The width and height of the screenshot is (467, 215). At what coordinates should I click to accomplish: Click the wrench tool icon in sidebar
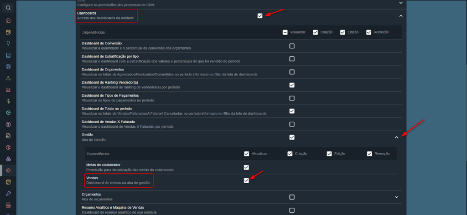(x=8, y=194)
